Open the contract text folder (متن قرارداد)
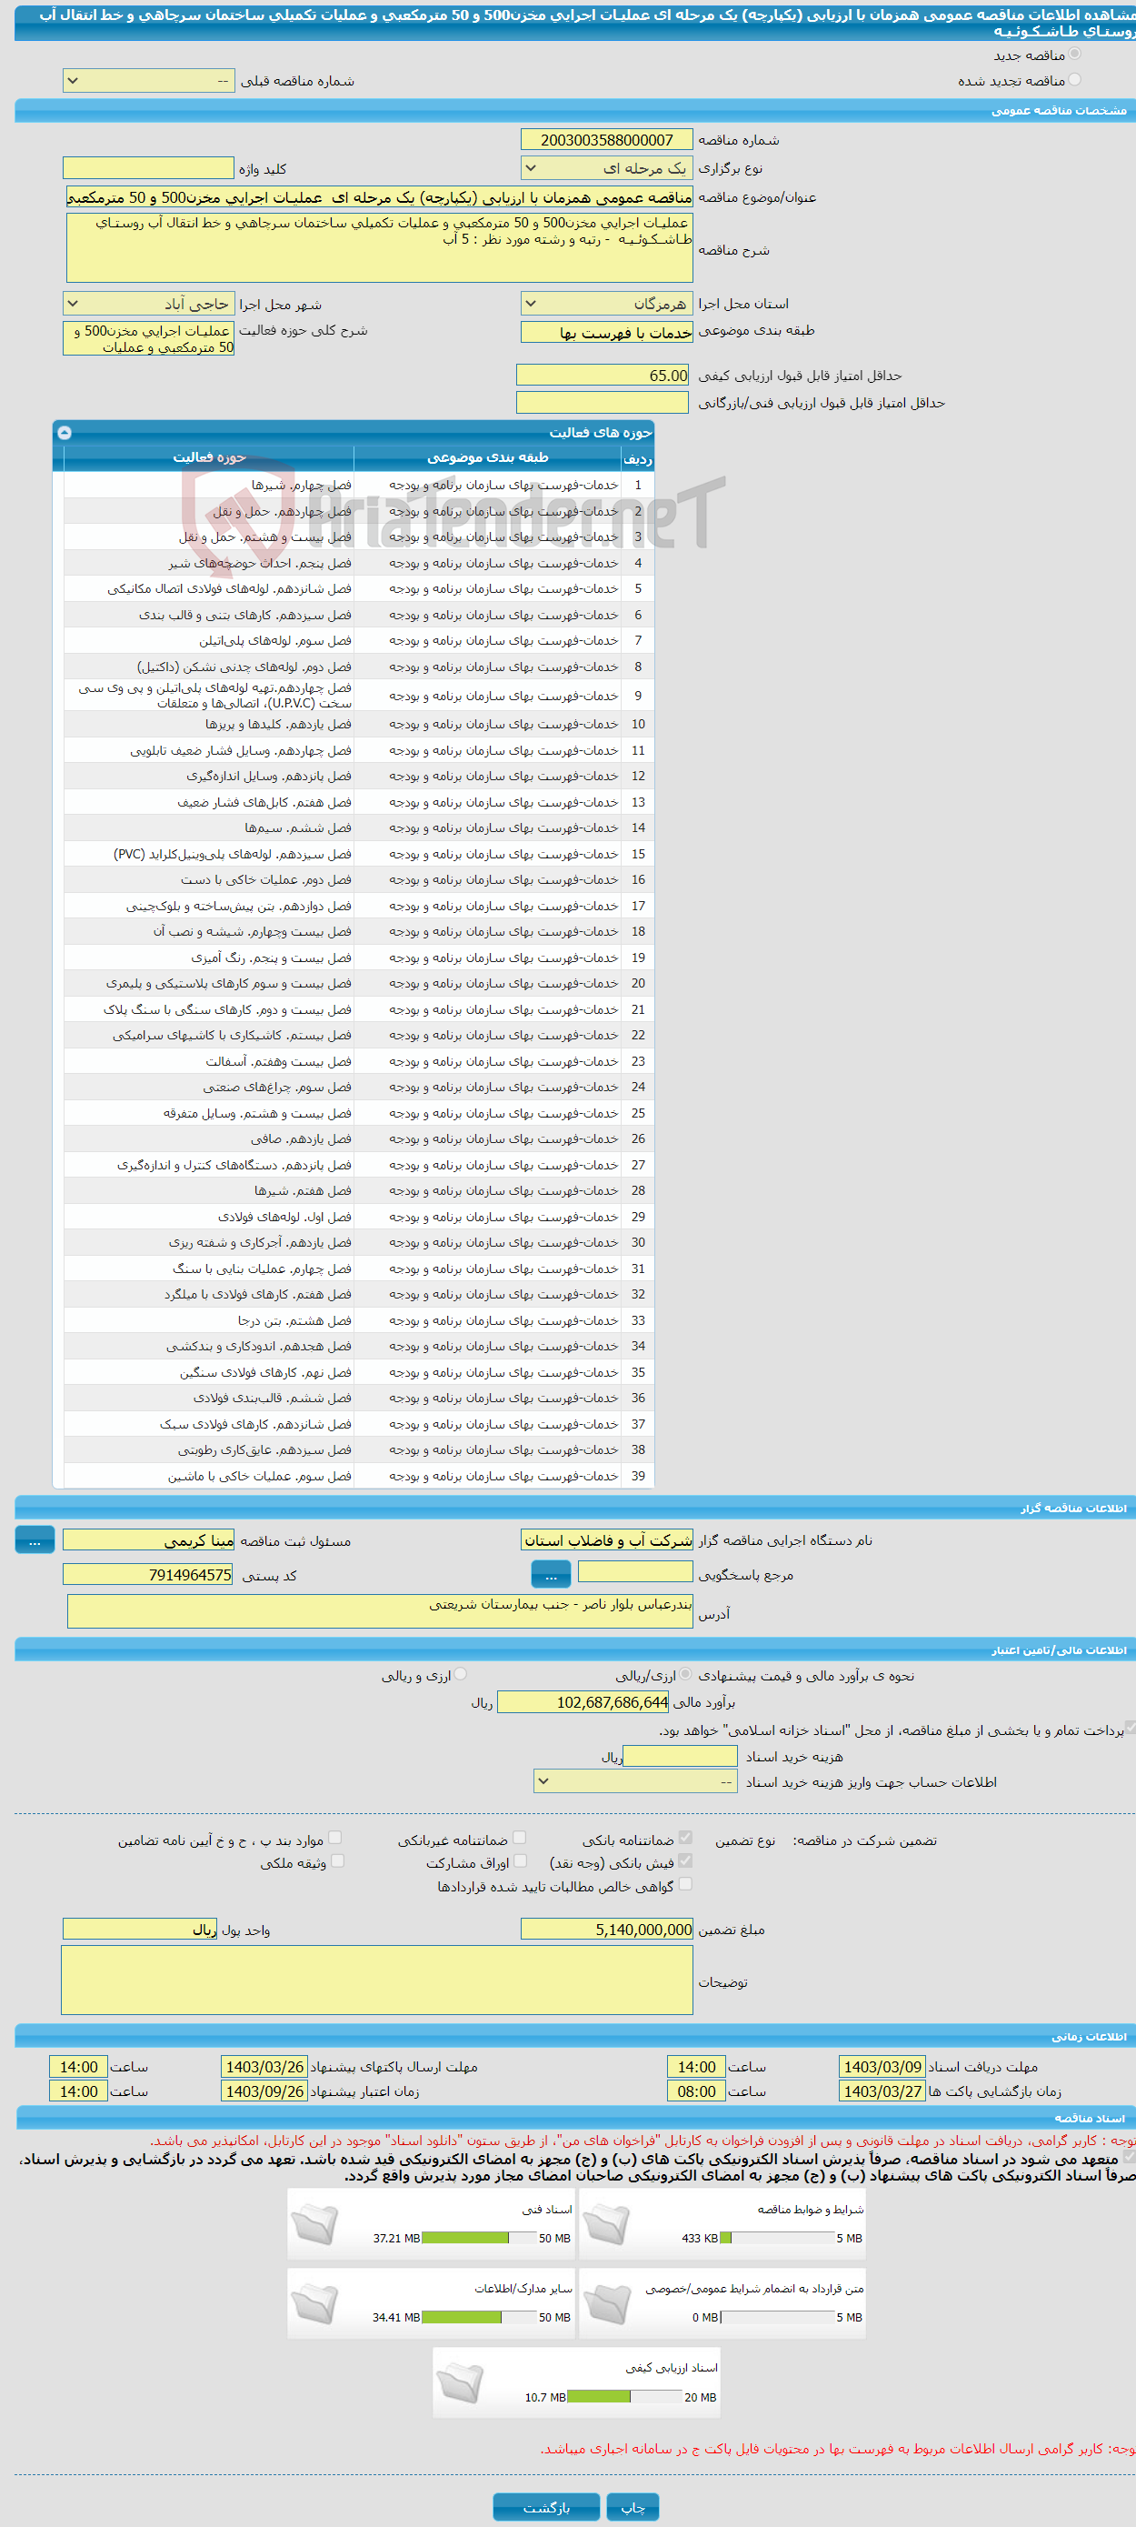The image size is (1136, 2527). click(x=607, y=2303)
